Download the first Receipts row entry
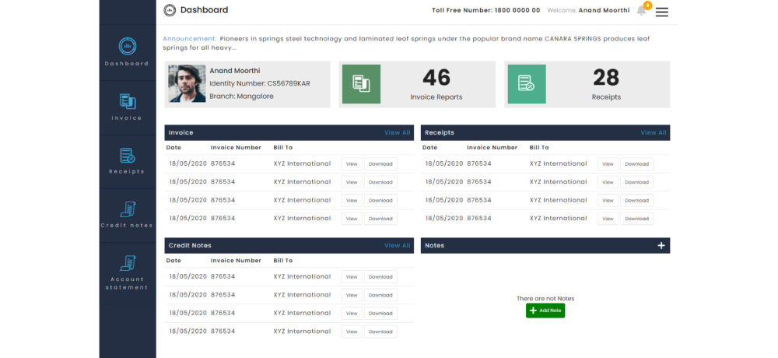 click(x=636, y=164)
